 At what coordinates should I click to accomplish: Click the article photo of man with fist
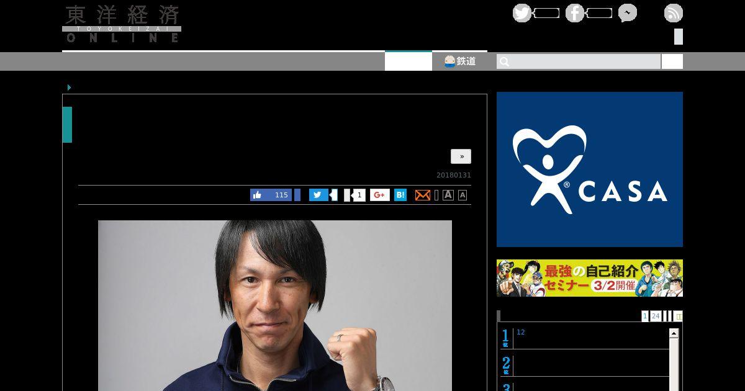click(275, 305)
